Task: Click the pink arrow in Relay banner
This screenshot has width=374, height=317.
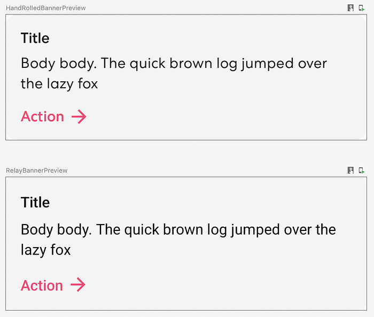Action: (x=77, y=285)
